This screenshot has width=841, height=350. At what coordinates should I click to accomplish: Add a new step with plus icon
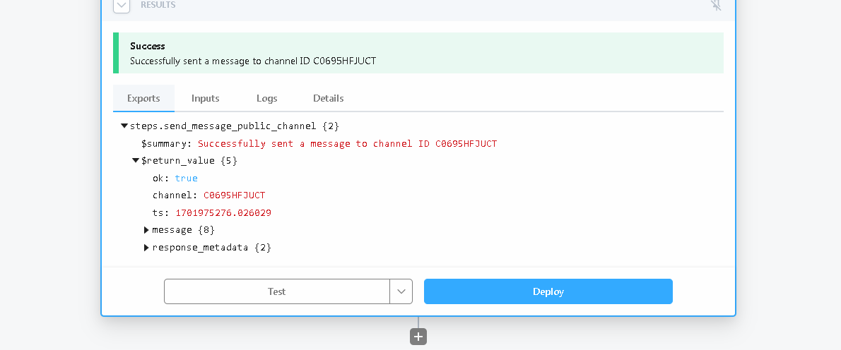pyautogui.click(x=418, y=337)
